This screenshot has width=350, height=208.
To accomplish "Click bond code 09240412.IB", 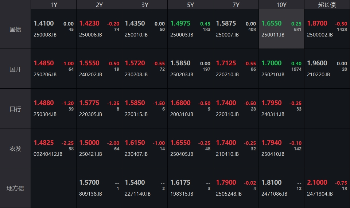I will pyautogui.click(x=48, y=154).
